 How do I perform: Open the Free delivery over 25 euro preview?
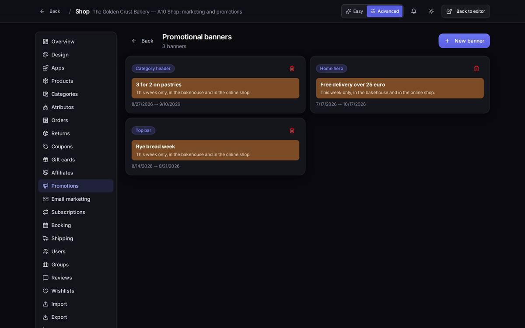coord(400,88)
